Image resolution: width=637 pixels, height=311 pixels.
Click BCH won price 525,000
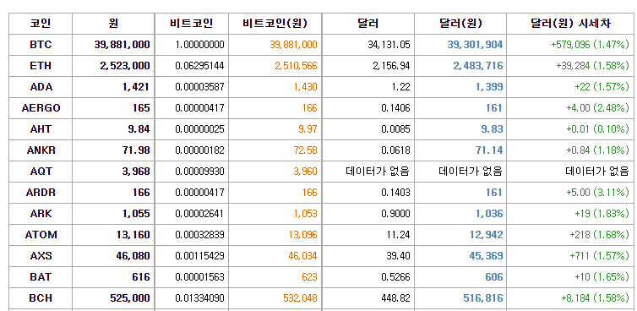tap(130, 298)
